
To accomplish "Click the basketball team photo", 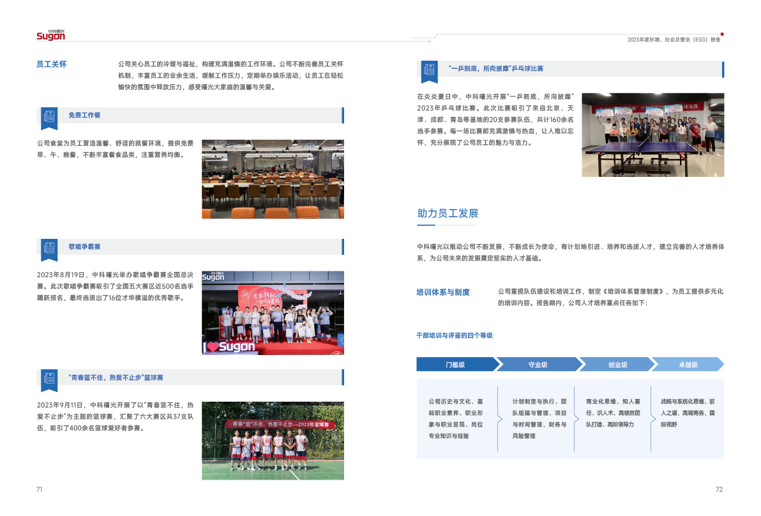I will [x=273, y=441].
